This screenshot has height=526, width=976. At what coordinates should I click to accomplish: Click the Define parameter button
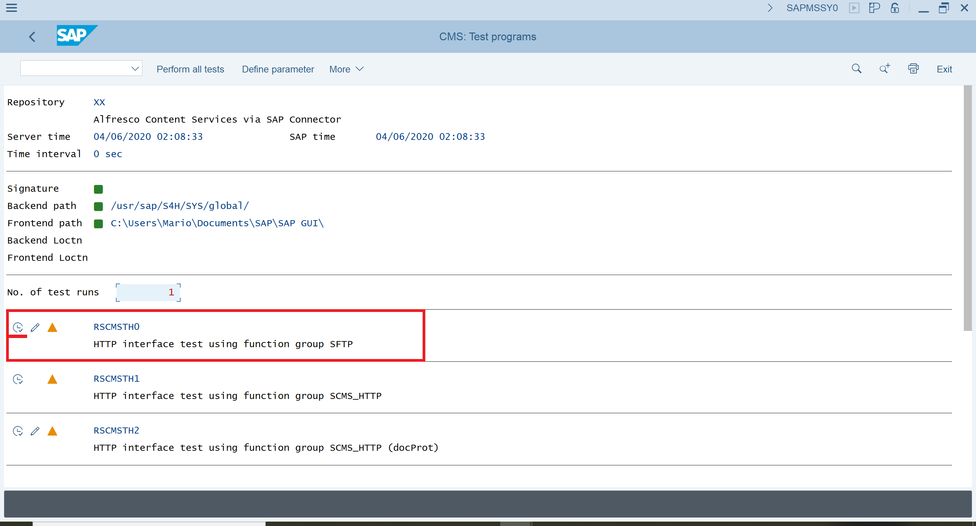[x=277, y=69]
